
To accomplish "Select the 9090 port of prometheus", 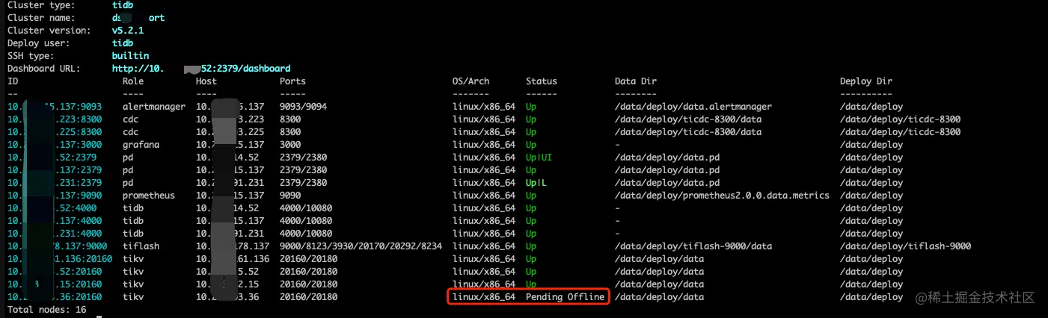I will 290,196.
